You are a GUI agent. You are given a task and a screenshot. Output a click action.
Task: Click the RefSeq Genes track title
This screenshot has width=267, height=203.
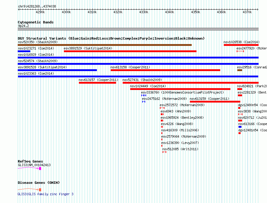(x=30, y=161)
